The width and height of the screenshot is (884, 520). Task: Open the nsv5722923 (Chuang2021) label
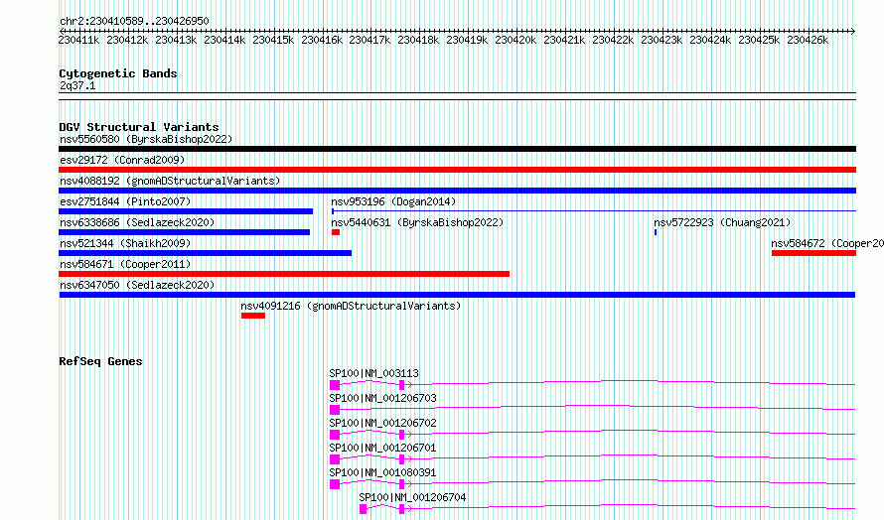click(722, 222)
